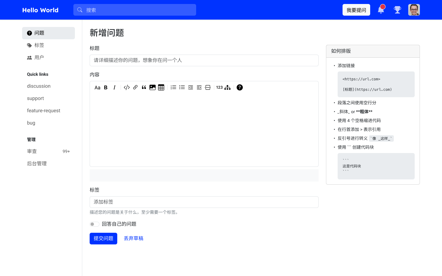Screen dimensions: 442x276
Task: Click 丢弃草稿 to discard draft
Action: point(134,239)
